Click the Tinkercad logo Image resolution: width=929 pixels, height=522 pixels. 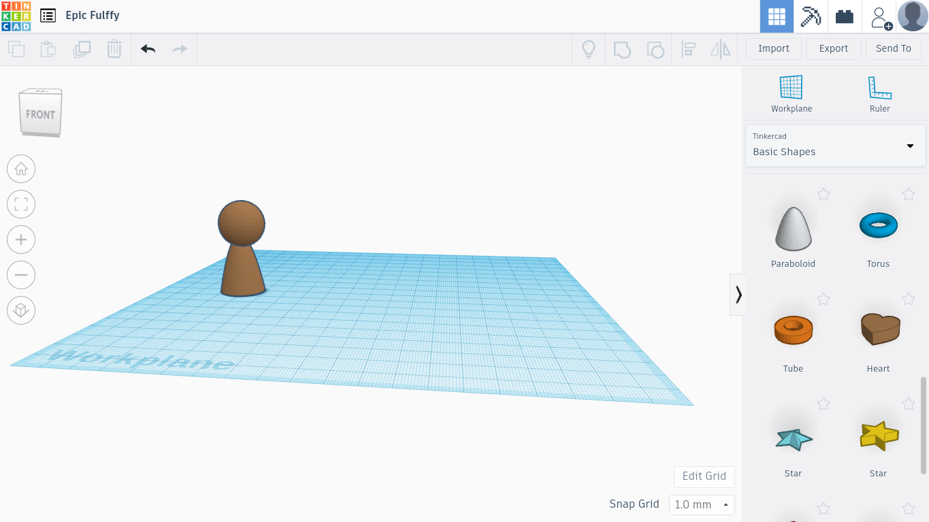16,16
